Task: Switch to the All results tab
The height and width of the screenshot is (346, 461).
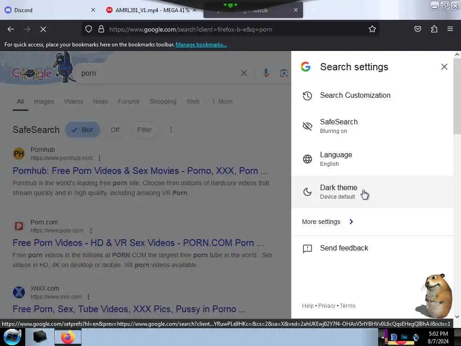Action: pyautogui.click(x=20, y=101)
